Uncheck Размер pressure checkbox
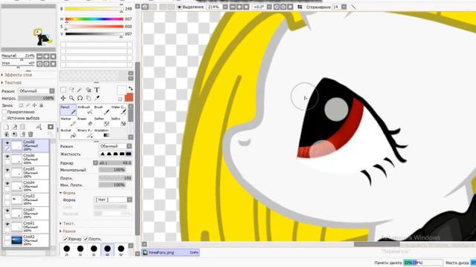The image size is (476, 267). [x=65, y=239]
